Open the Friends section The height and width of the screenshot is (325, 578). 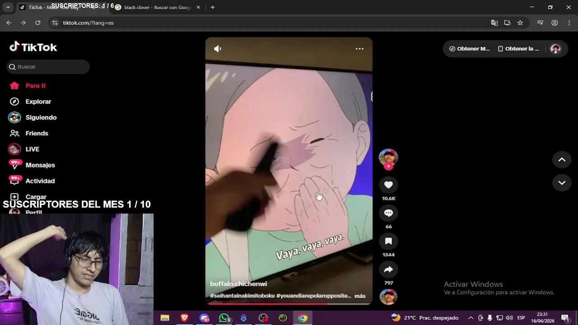tap(37, 133)
